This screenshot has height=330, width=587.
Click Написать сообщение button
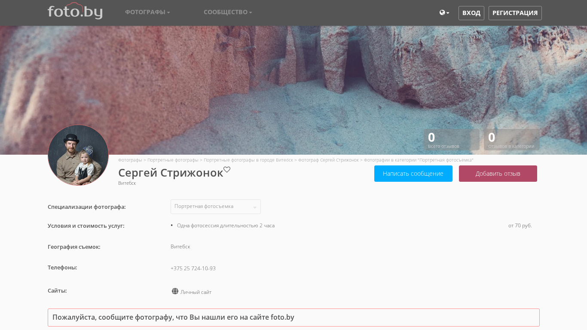pos(413,174)
